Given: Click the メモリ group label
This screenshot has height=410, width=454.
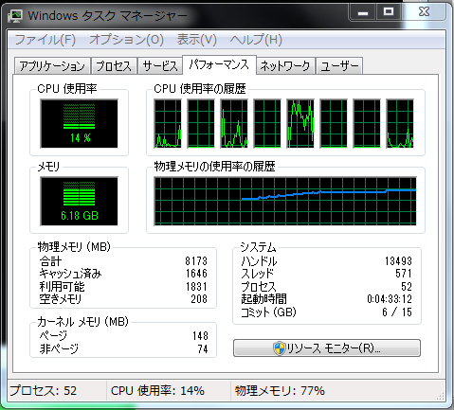Looking at the screenshot, I should pyautogui.click(x=48, y=167).
